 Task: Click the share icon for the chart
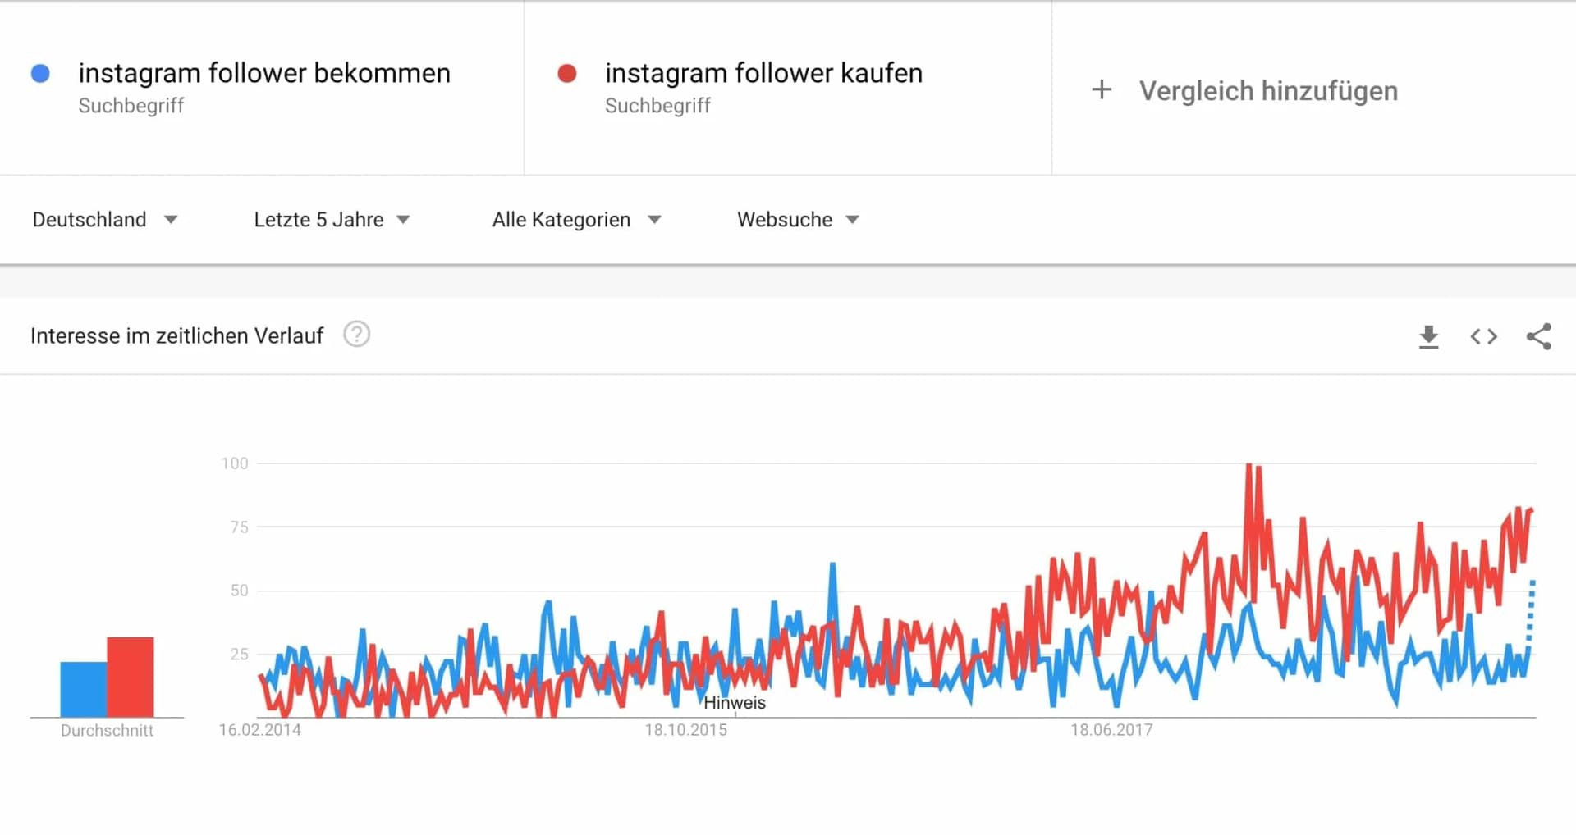tap(1539, 336)
